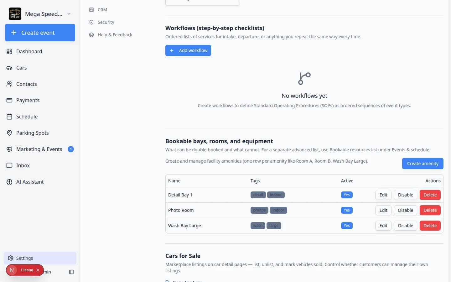Open the Schedule calendar icon
Image resolution: width=451 pixels, height=282 pixels.
(x=9, y=117)
